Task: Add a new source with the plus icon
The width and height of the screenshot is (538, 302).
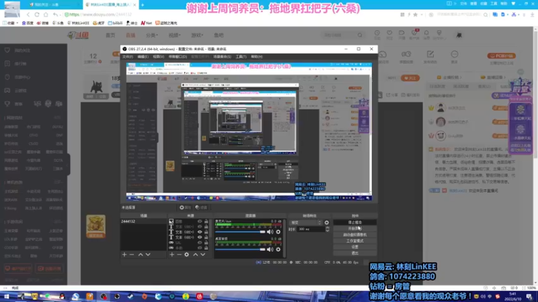Action: [x=171, y=254]
